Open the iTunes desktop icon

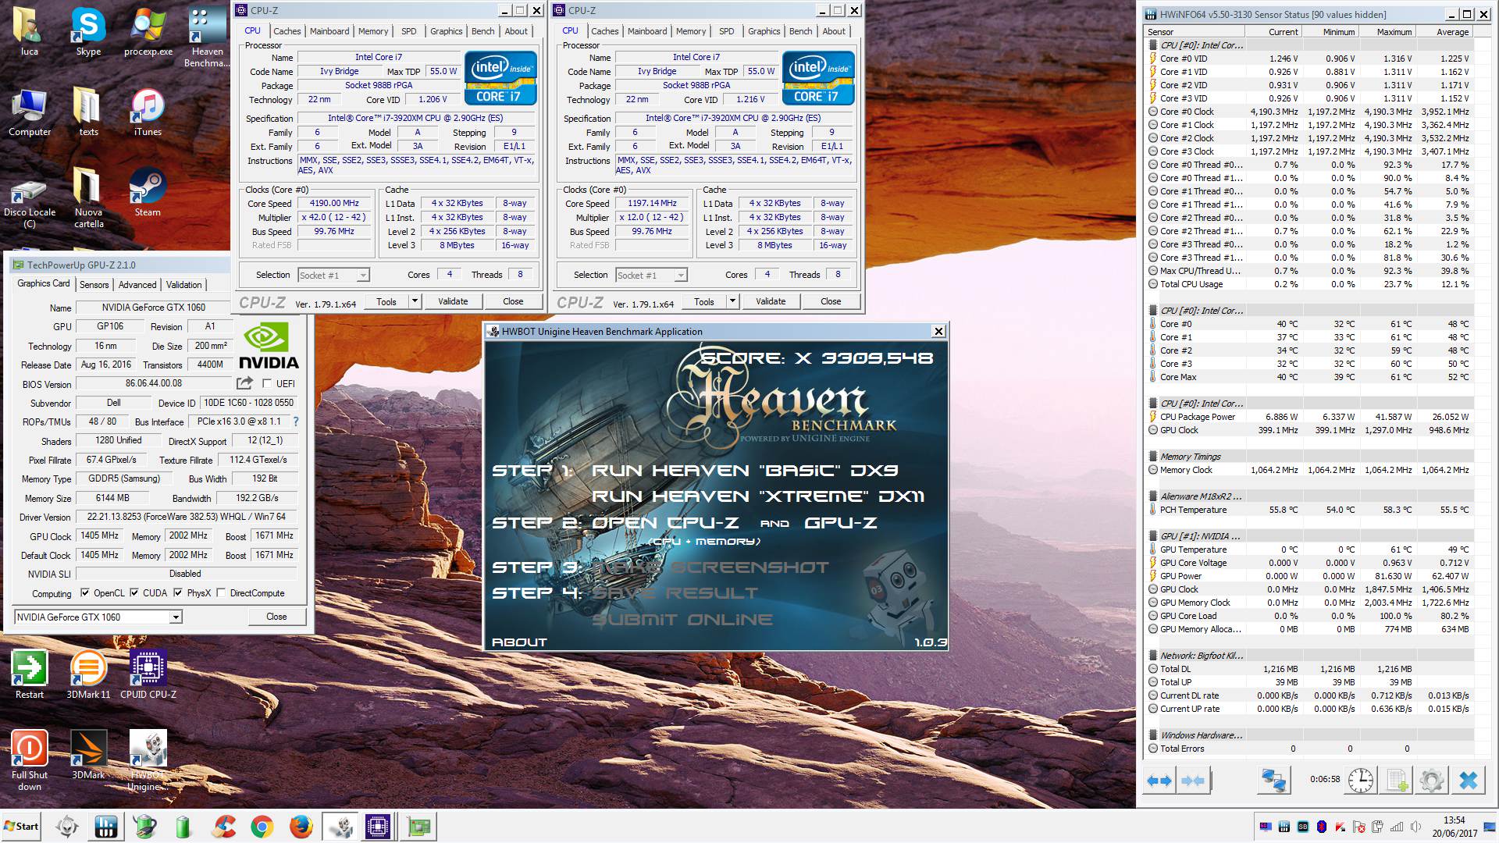[148, 113]
